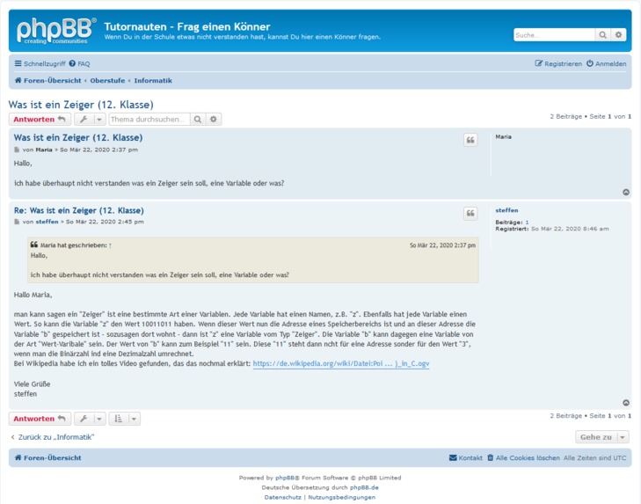Open the sort display options dropdown
The width and height of the screenshot is (641, 504).
pos(124,419)
